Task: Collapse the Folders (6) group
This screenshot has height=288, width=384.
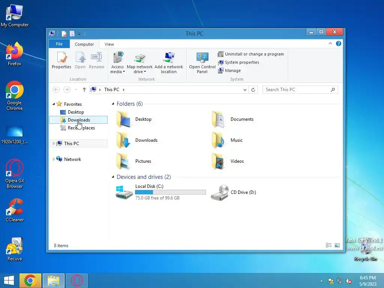Action: point(113,104)
